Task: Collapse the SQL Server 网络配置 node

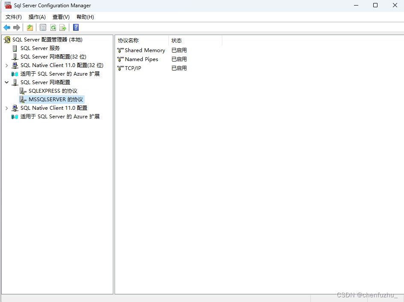Action: [7, 82]
